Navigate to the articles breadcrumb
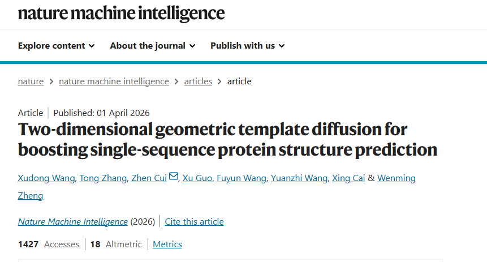 [x=198, y=81]
